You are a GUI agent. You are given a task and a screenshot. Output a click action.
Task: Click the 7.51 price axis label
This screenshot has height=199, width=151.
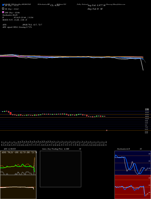click(147, 127)
